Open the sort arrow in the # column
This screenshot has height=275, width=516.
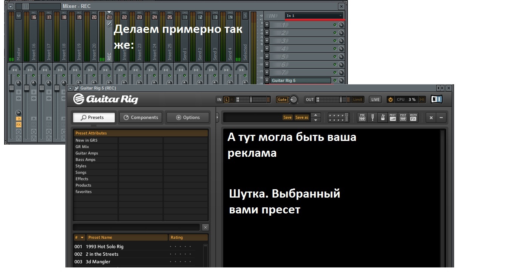(x=82, y=238)
